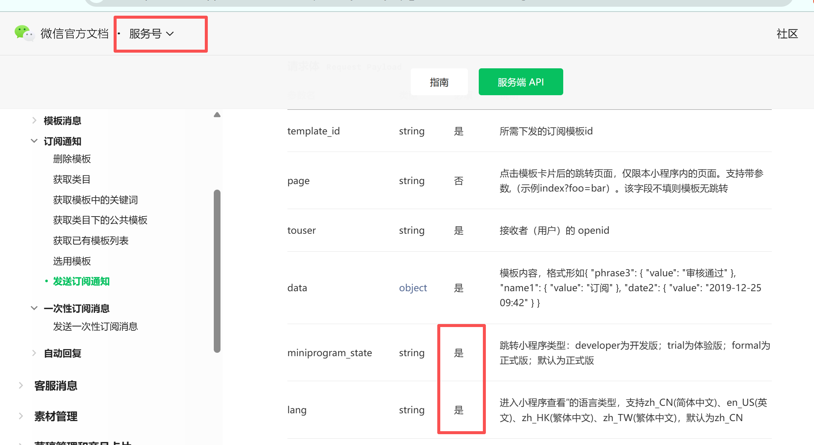Select 获取模板中的关键词 in sidebar

click(95, 200)
